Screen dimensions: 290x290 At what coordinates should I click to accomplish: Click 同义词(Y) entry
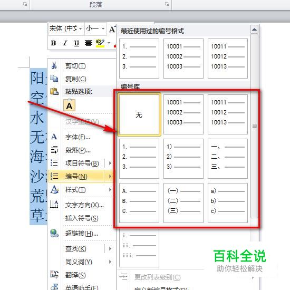tap(79, 262)
